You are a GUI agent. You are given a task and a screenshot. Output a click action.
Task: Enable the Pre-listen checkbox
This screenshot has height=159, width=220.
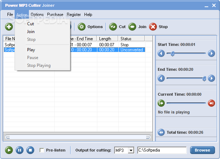click(42, 150)
